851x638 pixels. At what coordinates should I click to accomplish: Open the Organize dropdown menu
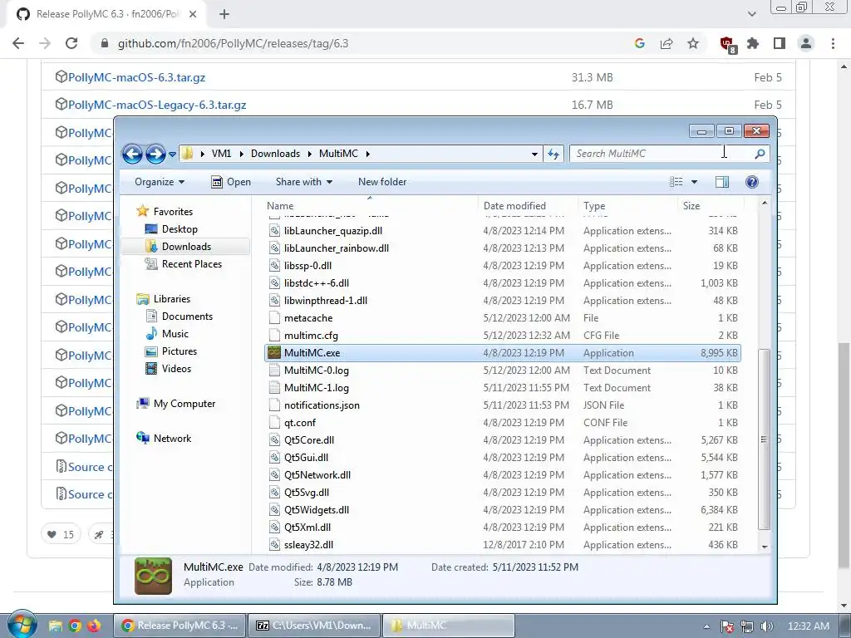pos(159,182)
